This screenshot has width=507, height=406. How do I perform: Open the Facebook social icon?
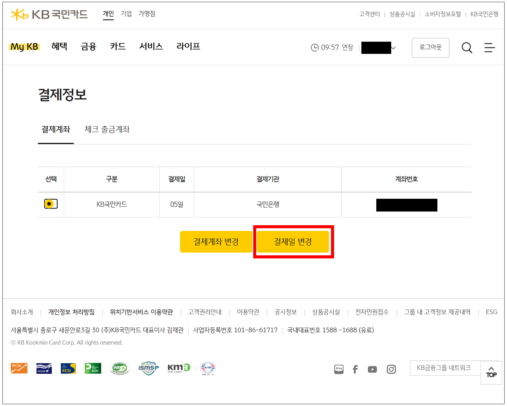(x=355, y=369)
